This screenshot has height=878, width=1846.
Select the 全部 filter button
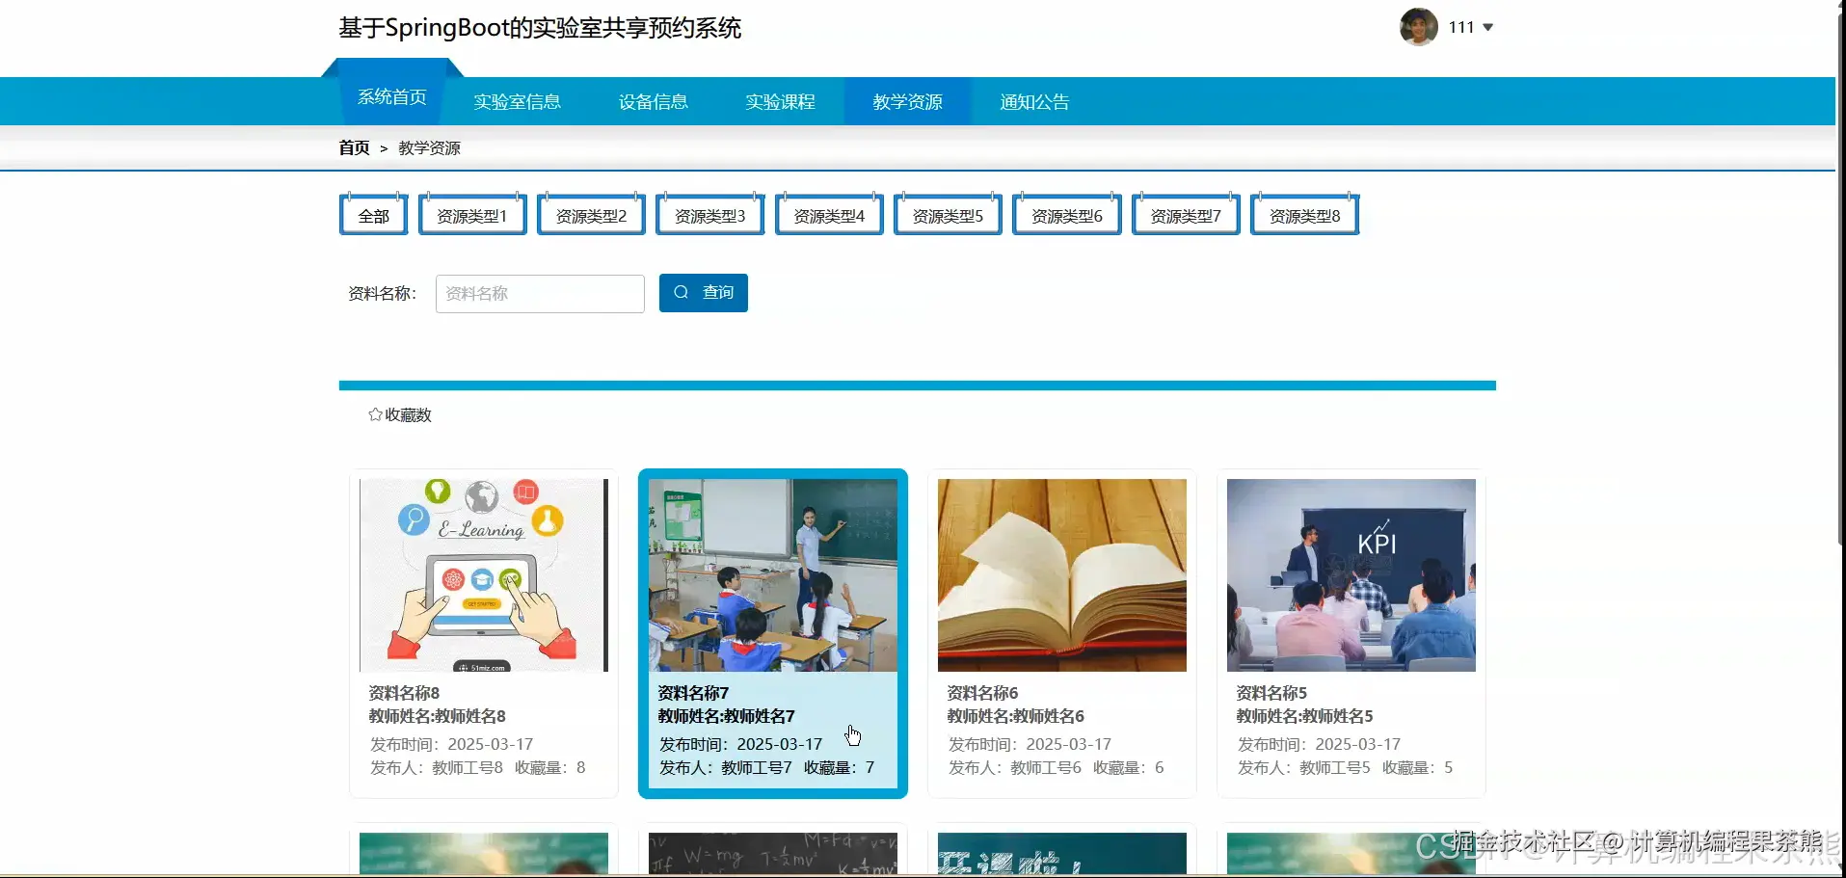tap(372, 214)
